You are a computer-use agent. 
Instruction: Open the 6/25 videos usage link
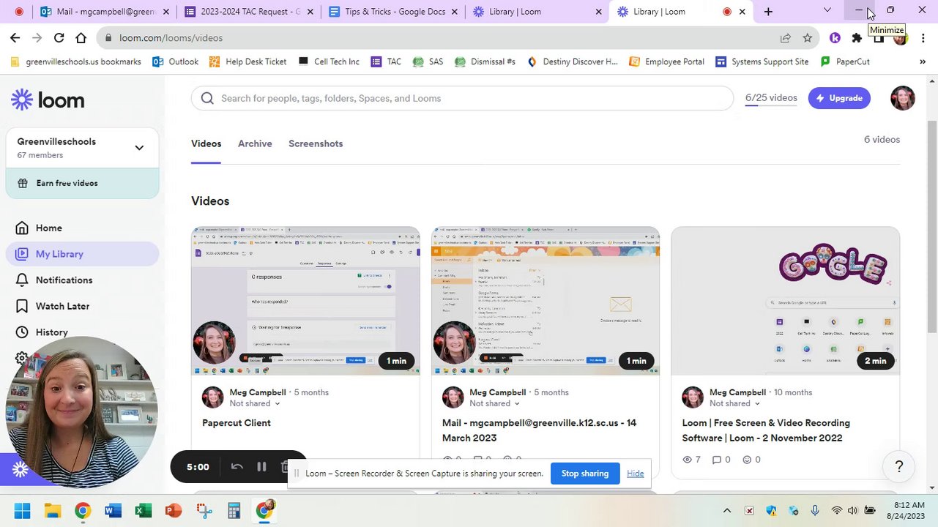point(771,98)
